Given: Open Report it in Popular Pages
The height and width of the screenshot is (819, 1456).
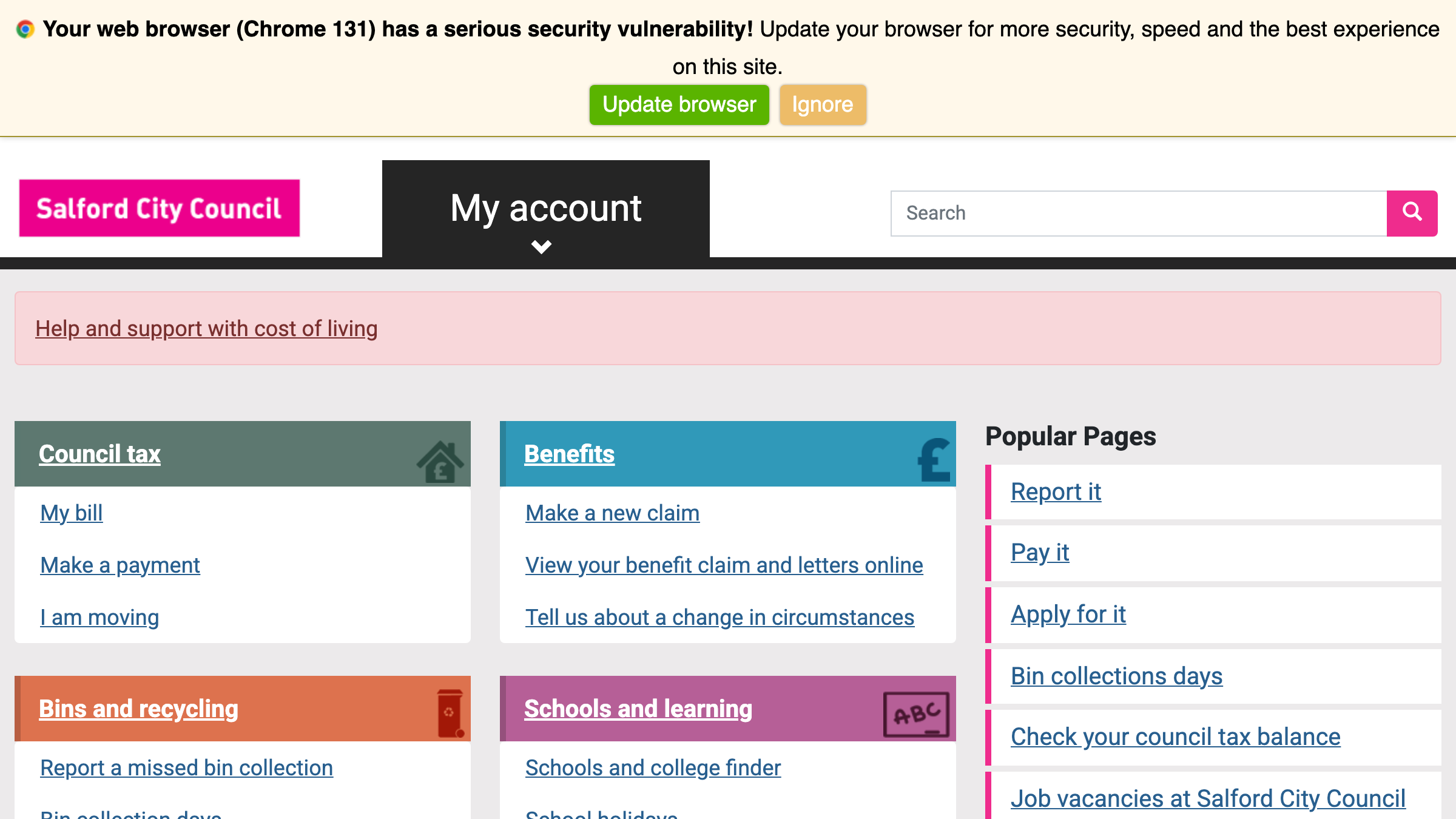Looking at the screenshot, I should 1056,491.
